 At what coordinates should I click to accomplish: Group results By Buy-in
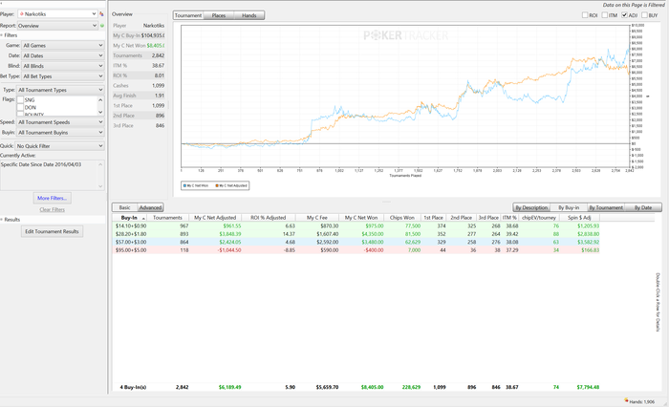pos(569,207)
